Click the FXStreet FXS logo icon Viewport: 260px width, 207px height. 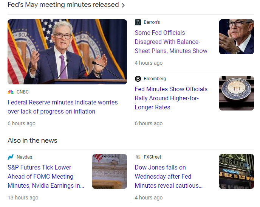(138, 157)
